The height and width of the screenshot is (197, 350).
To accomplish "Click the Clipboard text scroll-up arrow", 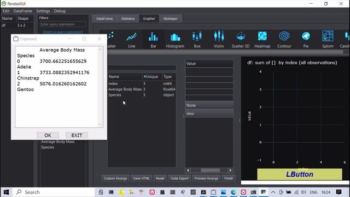I will pos(100,49).
